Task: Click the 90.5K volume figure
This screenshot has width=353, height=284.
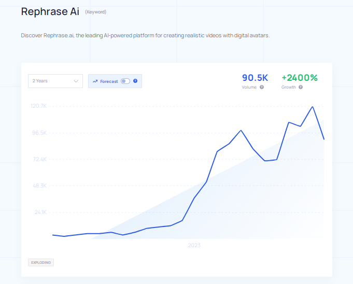Action: coord(255,78)
